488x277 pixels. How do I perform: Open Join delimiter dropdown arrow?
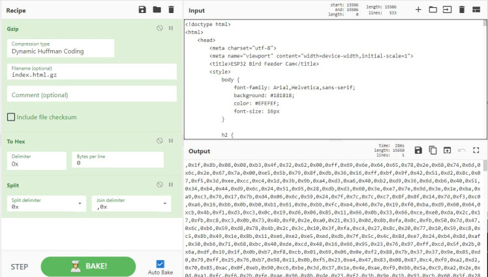tap(164, 203)
